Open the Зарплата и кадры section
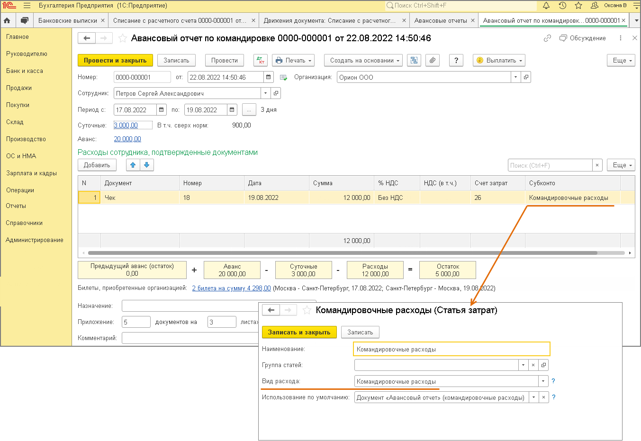 tap(31, 173)
